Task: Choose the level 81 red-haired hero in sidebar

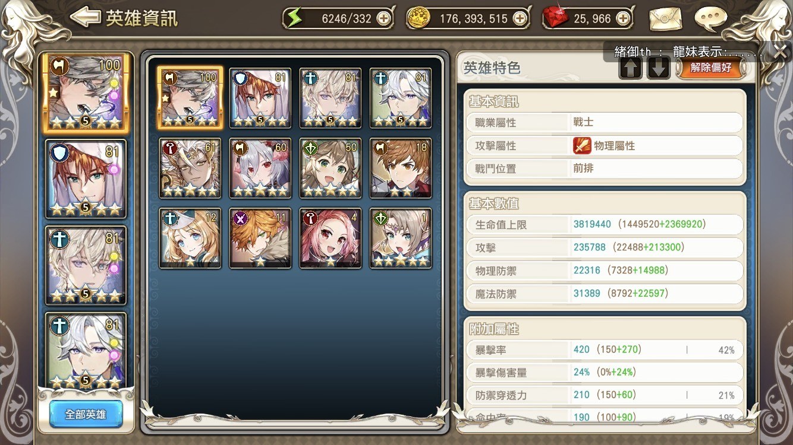Action: point(86,179)
